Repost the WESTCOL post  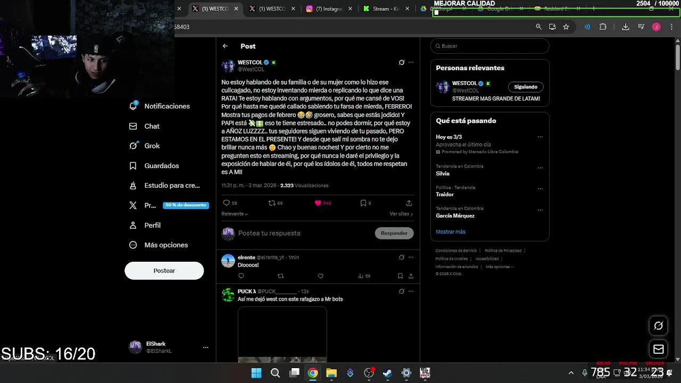[271, 203]
